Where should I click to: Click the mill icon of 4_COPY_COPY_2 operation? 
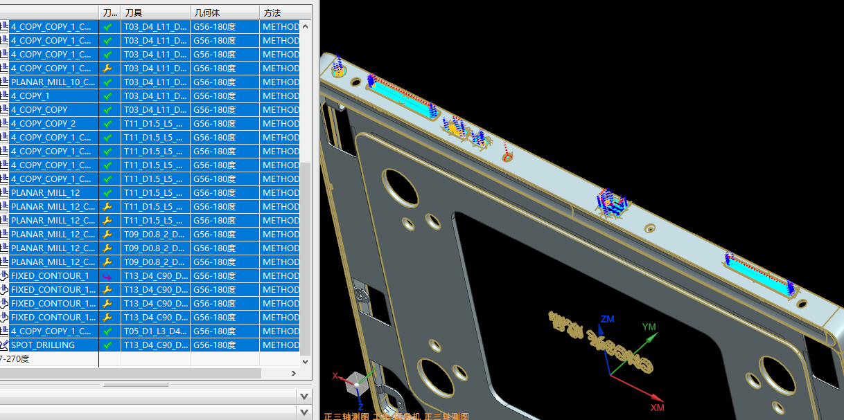(4, 123)
